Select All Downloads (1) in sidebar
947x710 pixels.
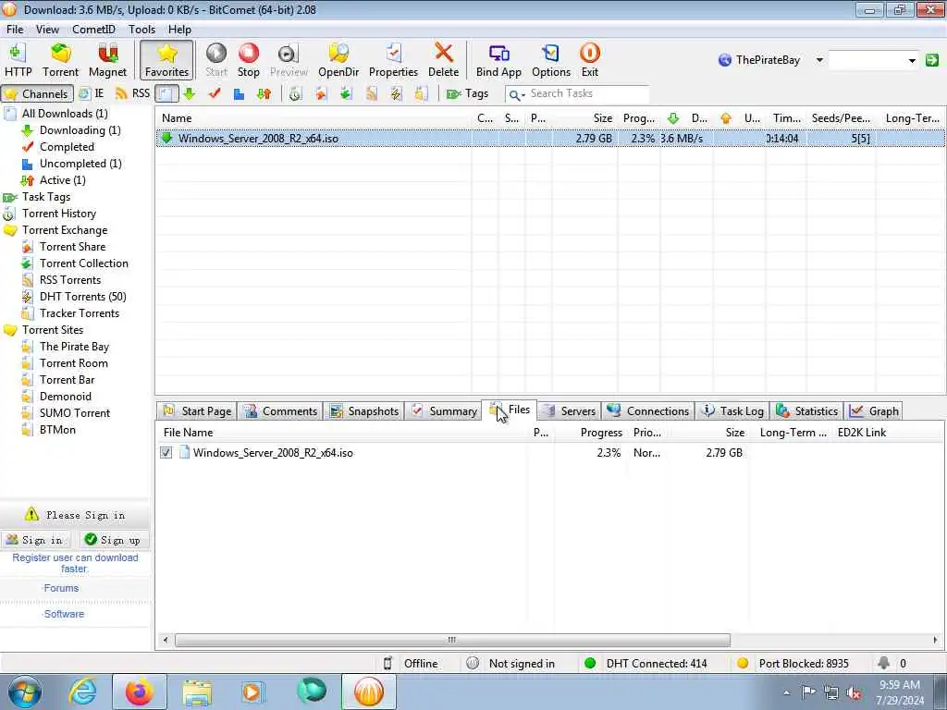(65, 114)
